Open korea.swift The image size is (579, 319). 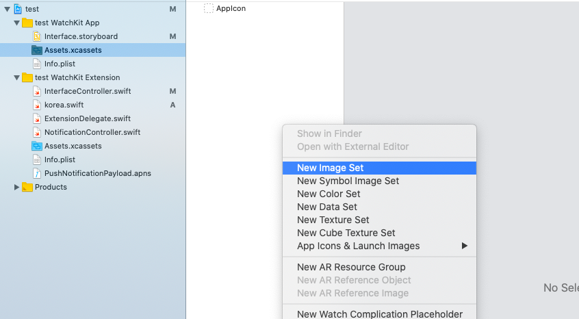(92, 105)
